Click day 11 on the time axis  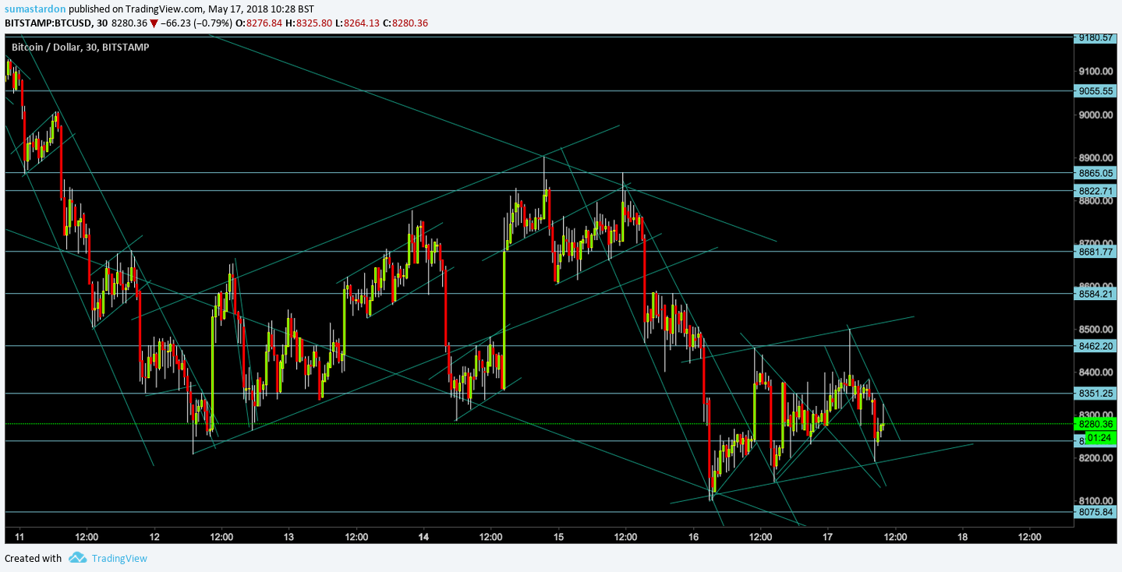(x=19, y=536)
